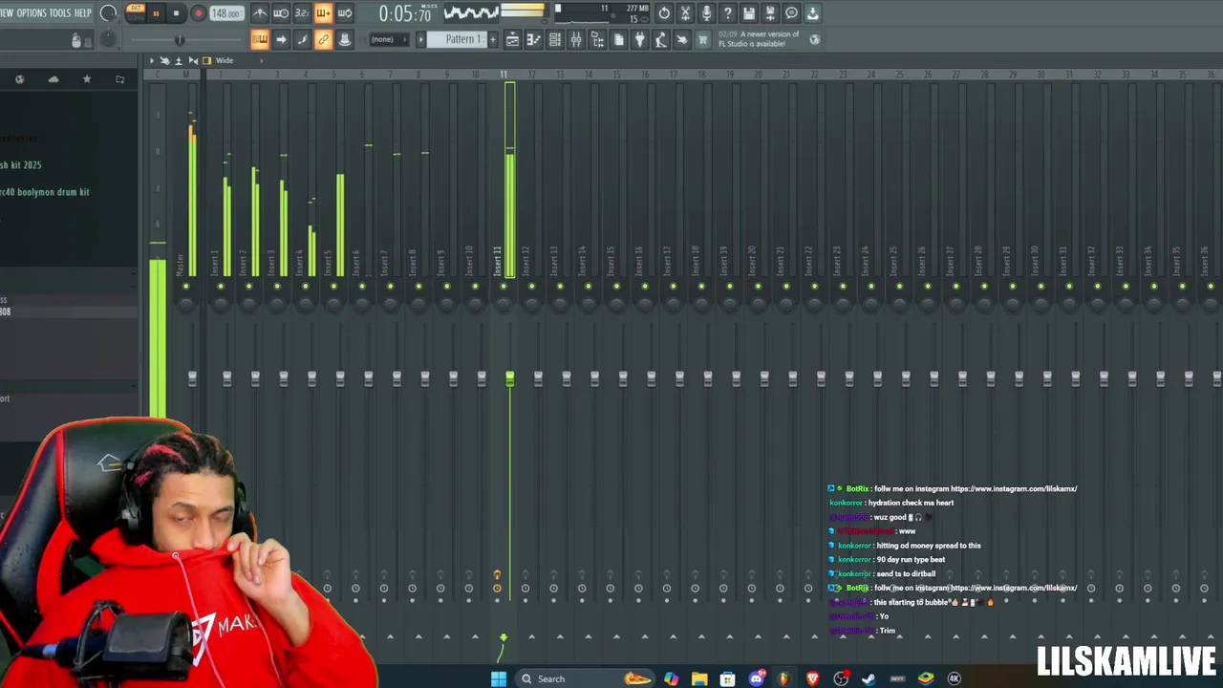
Task: Click the save project floppy icon
Action: click(x=749, y=13)
